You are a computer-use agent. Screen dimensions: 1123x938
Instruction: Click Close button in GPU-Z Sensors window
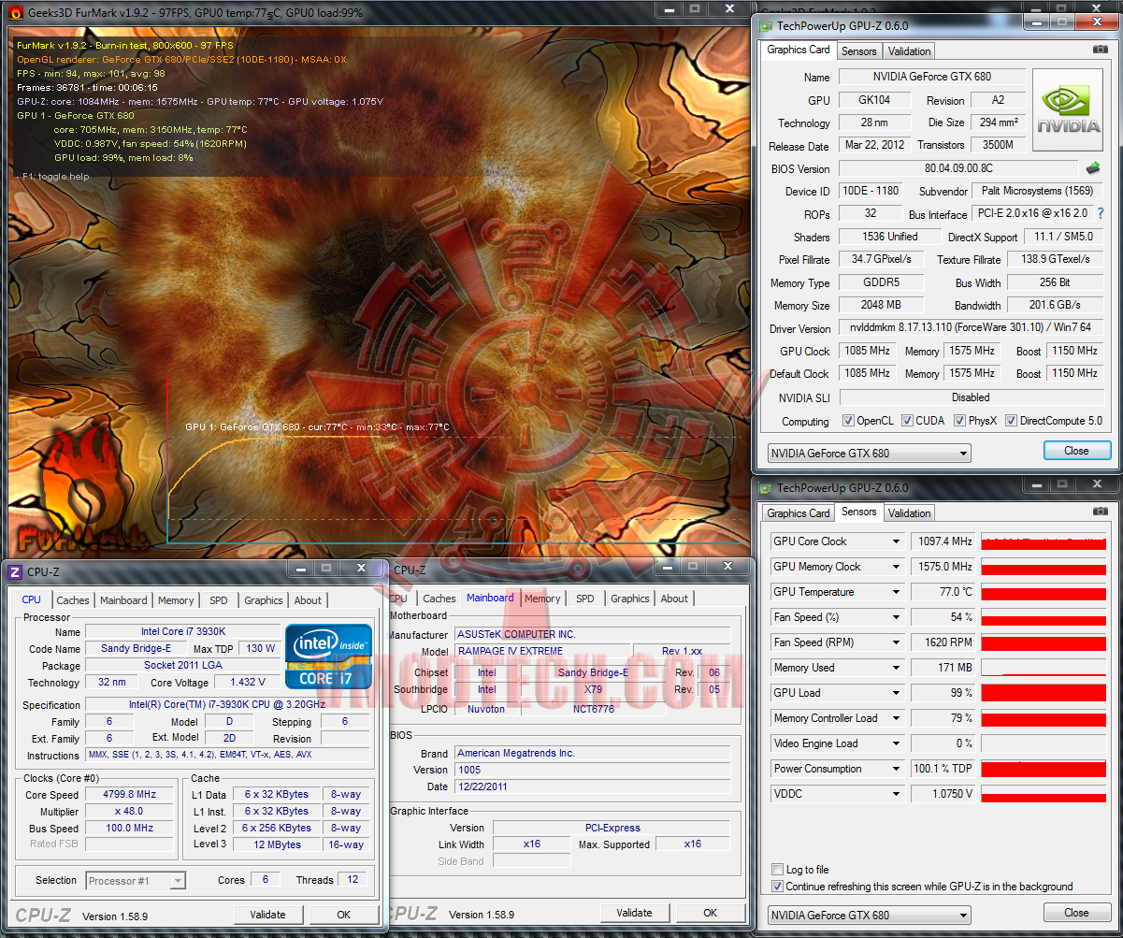(x=1076, y=913)
